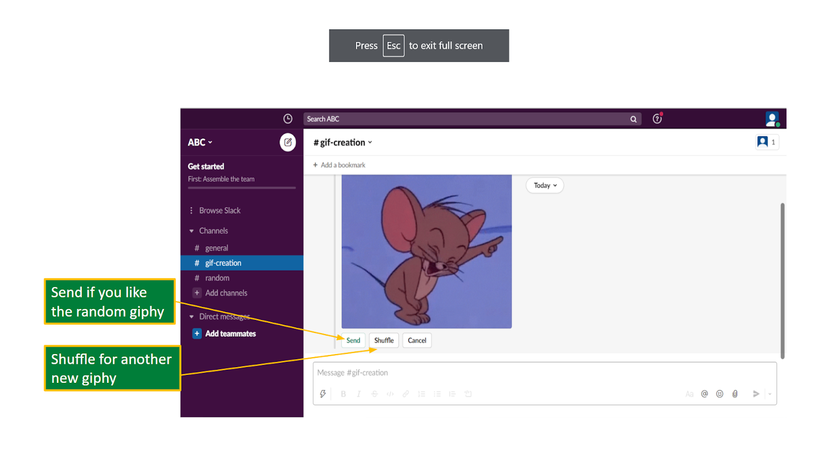The width and height of the screenshot is (839, 472).
Task: Open the new message compose icon
Action: click(287, 142)
